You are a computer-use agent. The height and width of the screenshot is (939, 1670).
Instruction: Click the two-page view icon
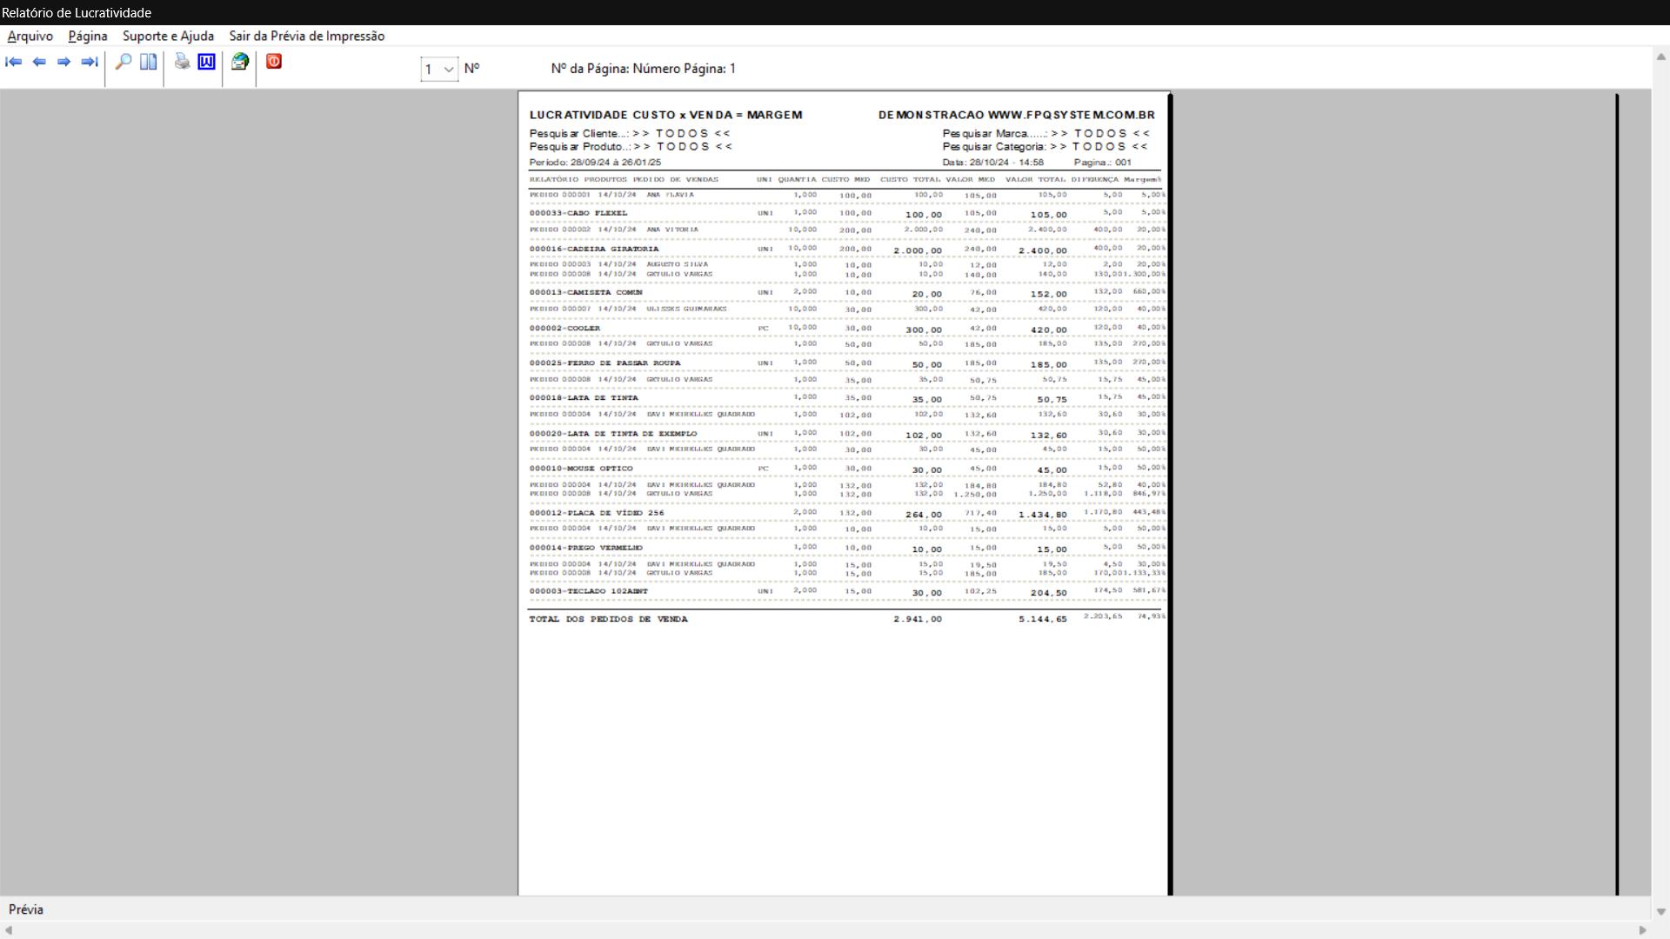[x=149, y=62]
